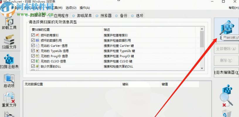Open the 帮助(H) menu
This screenshot has width=239, height=117.
tap(234, 8)
